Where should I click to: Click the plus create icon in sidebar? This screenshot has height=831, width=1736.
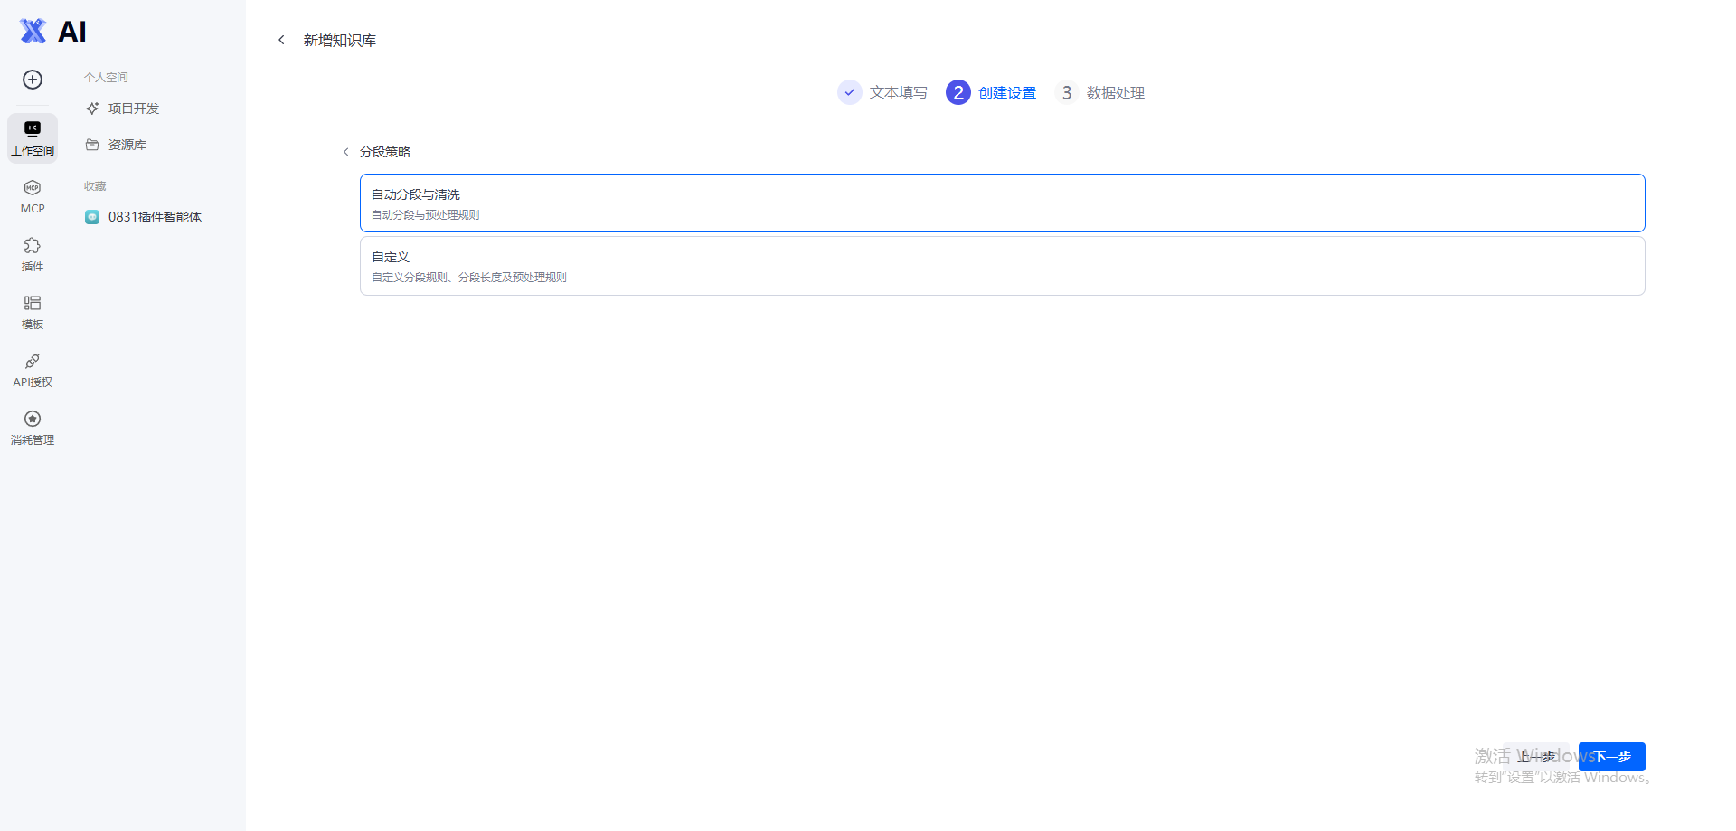[33, 80]
